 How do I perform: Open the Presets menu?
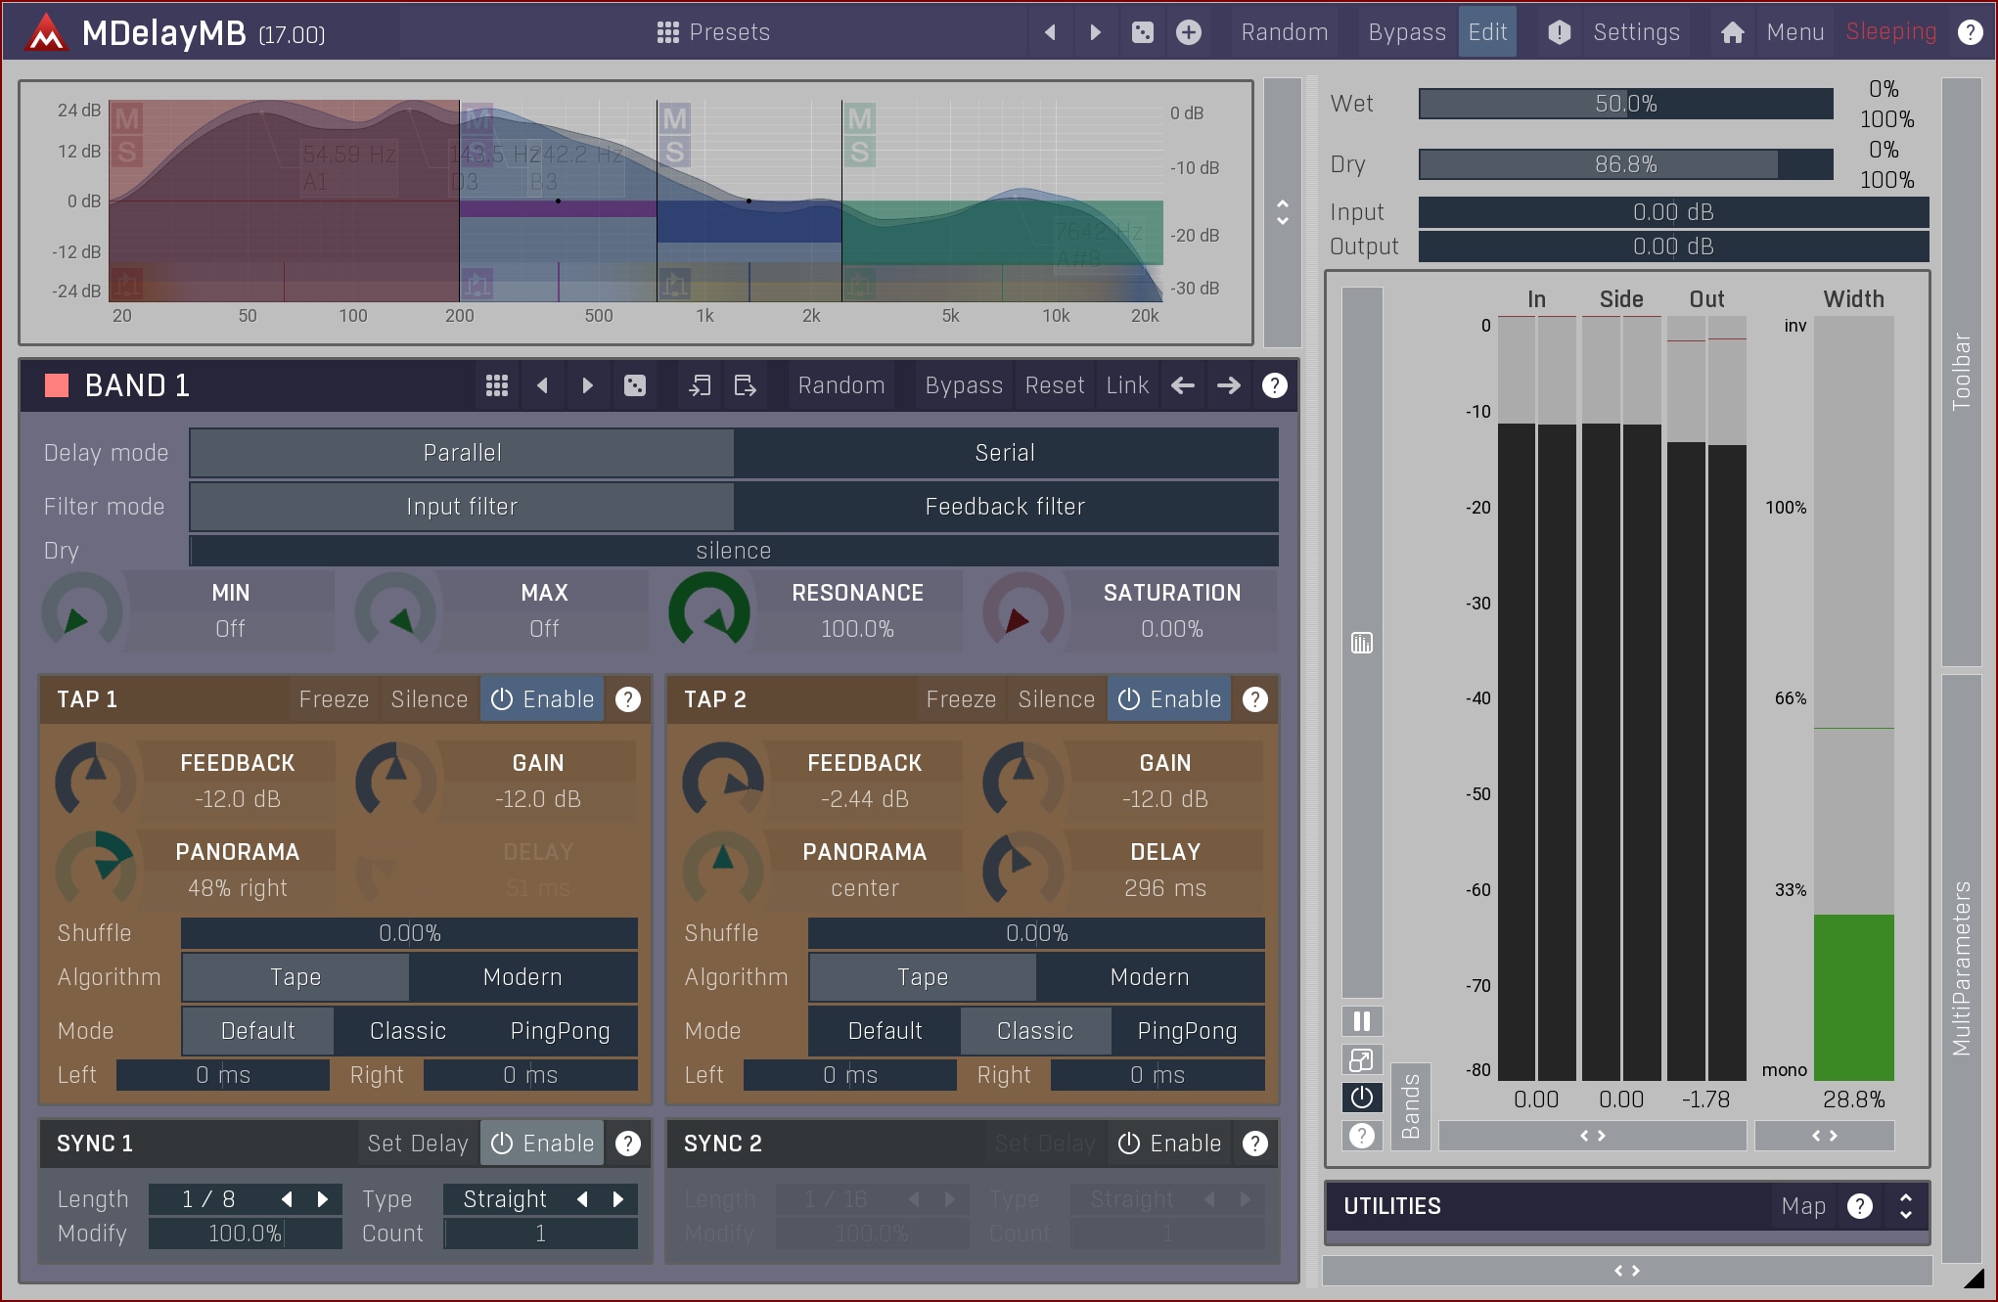(713, 32)
